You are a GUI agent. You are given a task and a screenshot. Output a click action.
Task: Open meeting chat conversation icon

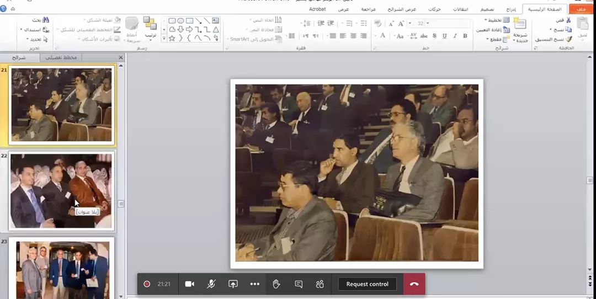299,284
